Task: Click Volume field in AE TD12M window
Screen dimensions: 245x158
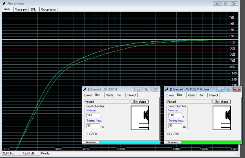Action: [175, 115]
